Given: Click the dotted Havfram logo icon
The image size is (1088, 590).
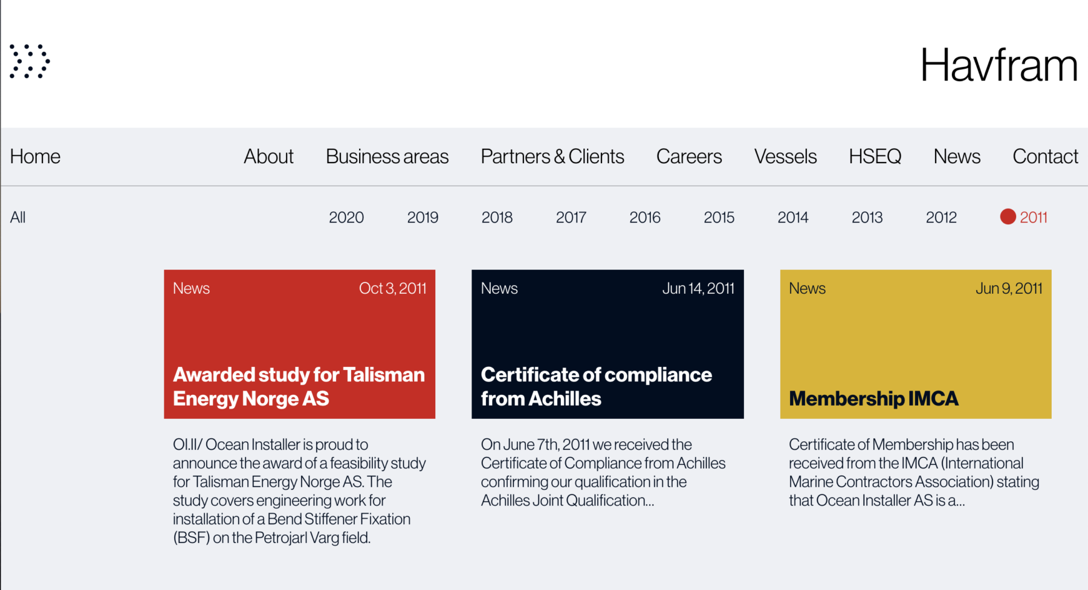Looking at the screenshot, I should click(x=30, y=61).
